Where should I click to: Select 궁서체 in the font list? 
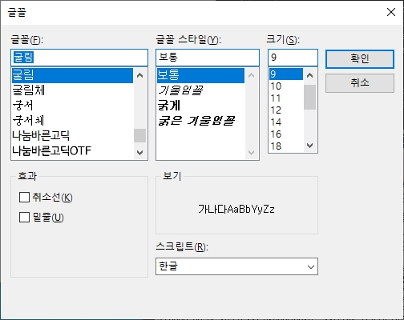(72, 121)
